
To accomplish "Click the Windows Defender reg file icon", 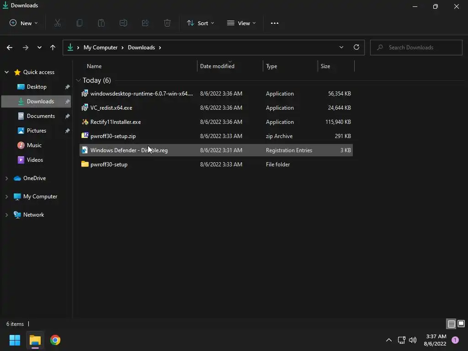I will tap(85, 150).
